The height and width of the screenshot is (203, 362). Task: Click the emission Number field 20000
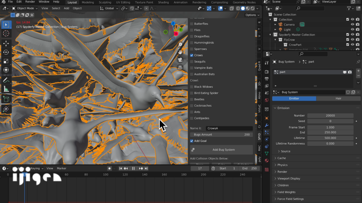[x=330, y=115]
